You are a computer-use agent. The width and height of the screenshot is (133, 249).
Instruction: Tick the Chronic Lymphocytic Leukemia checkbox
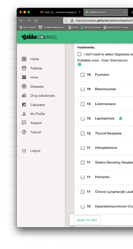coord(83,192)
